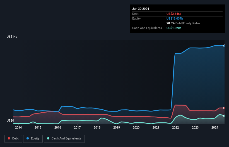Click the 2015 x-axis label
Viewport: 229px width, 147px height.
pos(38,127)
